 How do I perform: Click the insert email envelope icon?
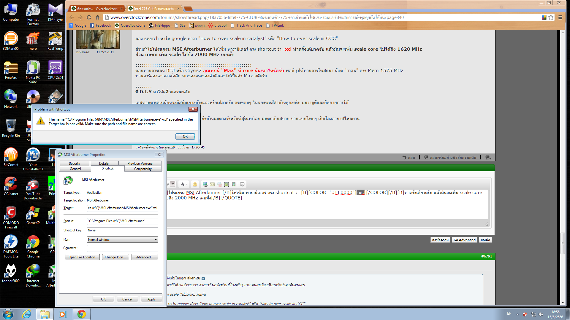coord(212,184)
